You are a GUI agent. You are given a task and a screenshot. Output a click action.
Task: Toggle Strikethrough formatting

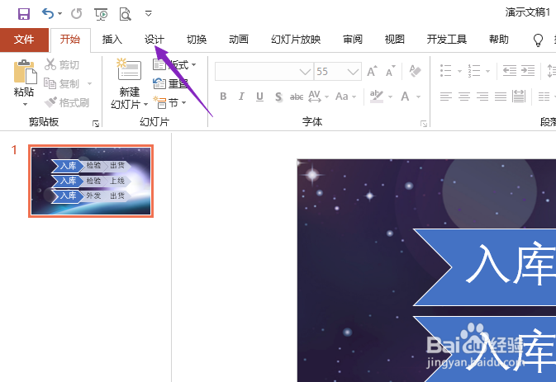tap(297, 97)
